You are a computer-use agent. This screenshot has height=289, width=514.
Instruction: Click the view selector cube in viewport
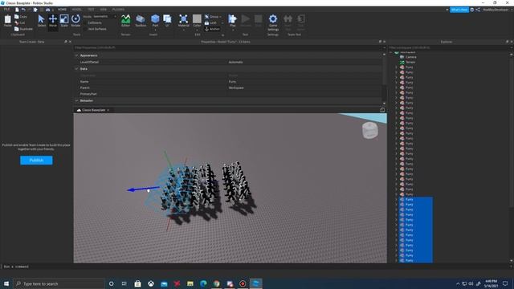pos(370,130)
